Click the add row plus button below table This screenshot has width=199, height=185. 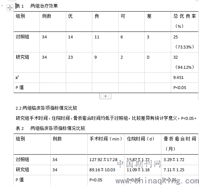(105, 96)
